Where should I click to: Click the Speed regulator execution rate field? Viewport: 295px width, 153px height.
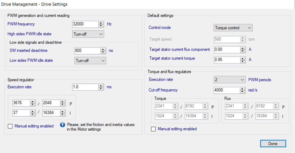[x=85, y=87]
